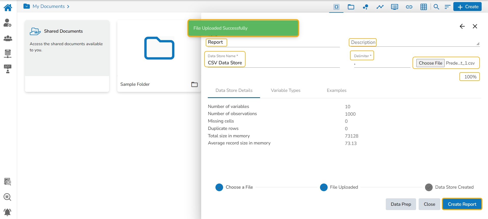This screenshot has height=219, width=488.
Task: Open the user settings sidebar icon
Action: pos(7,23)
